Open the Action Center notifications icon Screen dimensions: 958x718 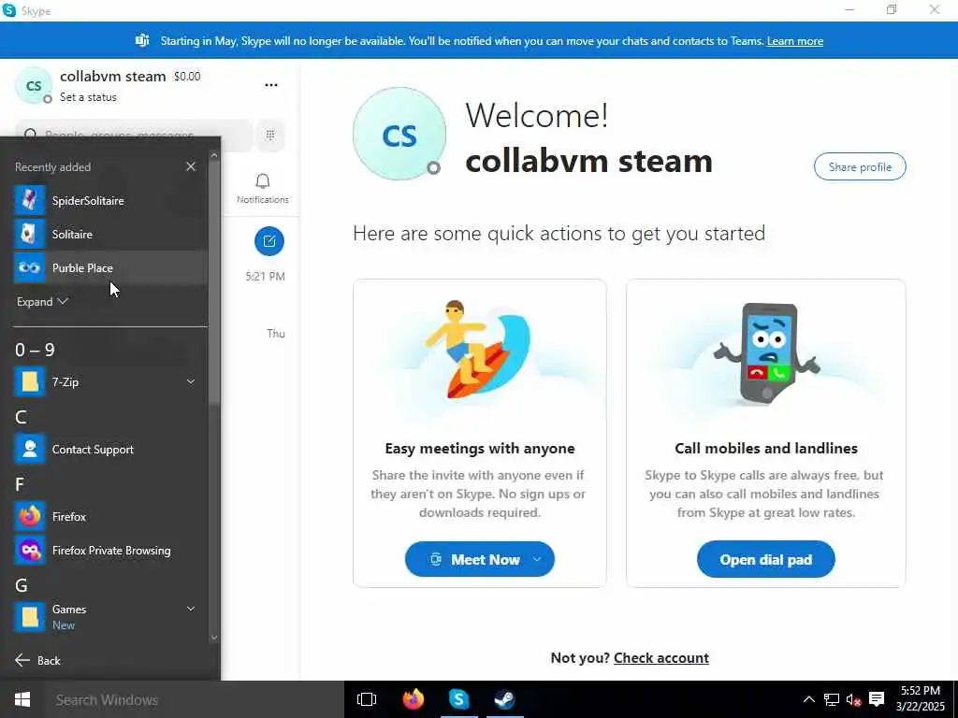tap(877, 699)
